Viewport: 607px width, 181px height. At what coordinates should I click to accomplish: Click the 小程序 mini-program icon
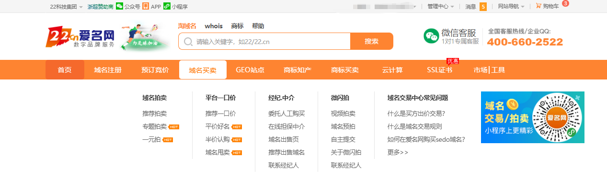click(167, 6)
